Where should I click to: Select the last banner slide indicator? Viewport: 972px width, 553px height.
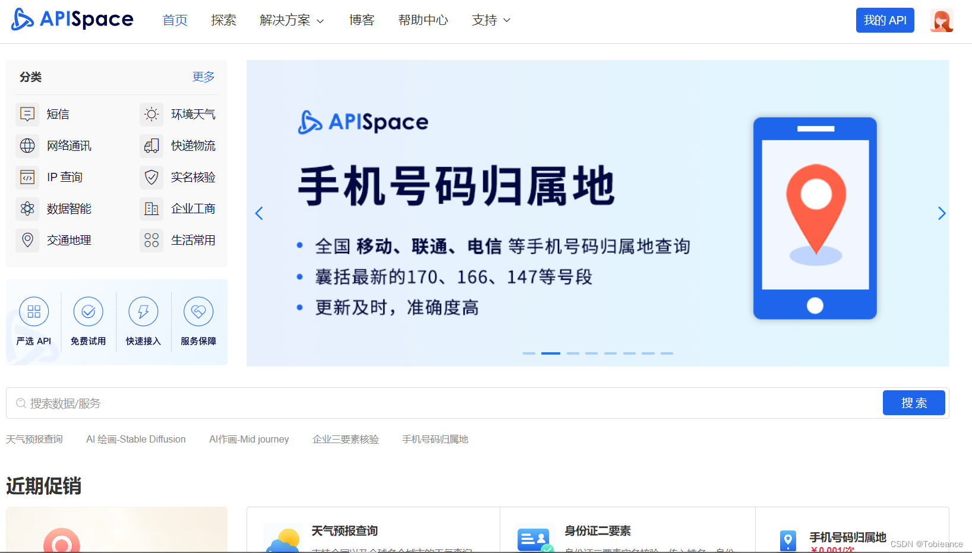(x=667, y=353)
